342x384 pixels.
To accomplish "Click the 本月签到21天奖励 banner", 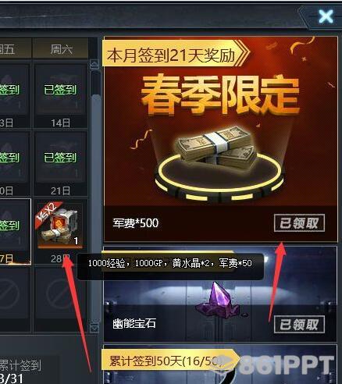I will click(176, 55).
